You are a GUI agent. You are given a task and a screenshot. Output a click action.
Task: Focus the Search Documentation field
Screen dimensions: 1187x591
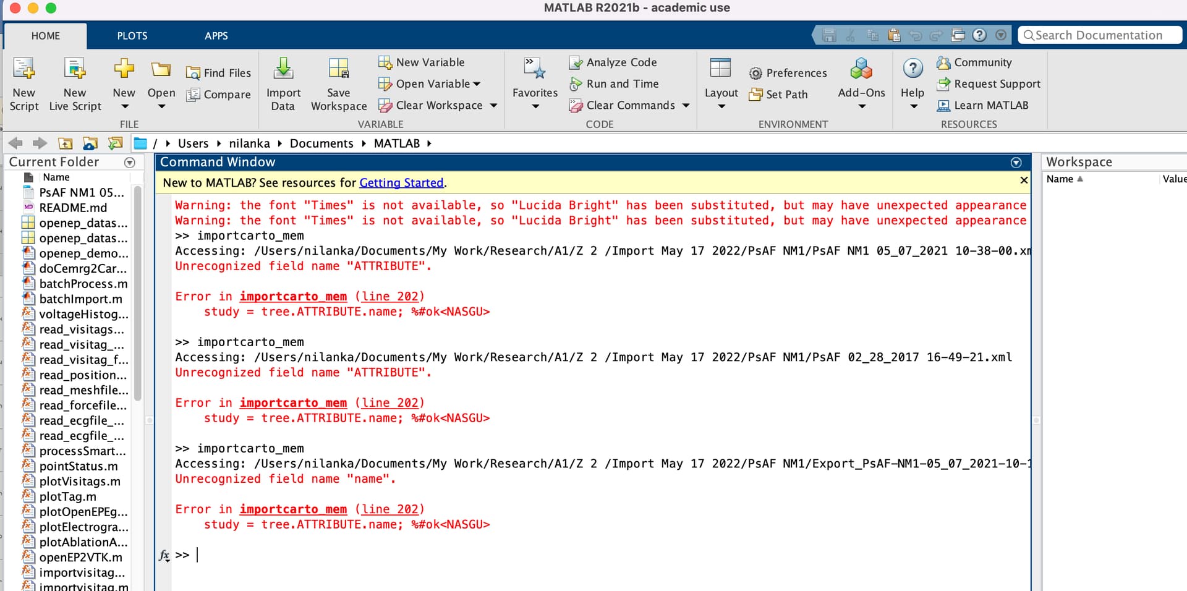click(1100, 35)
